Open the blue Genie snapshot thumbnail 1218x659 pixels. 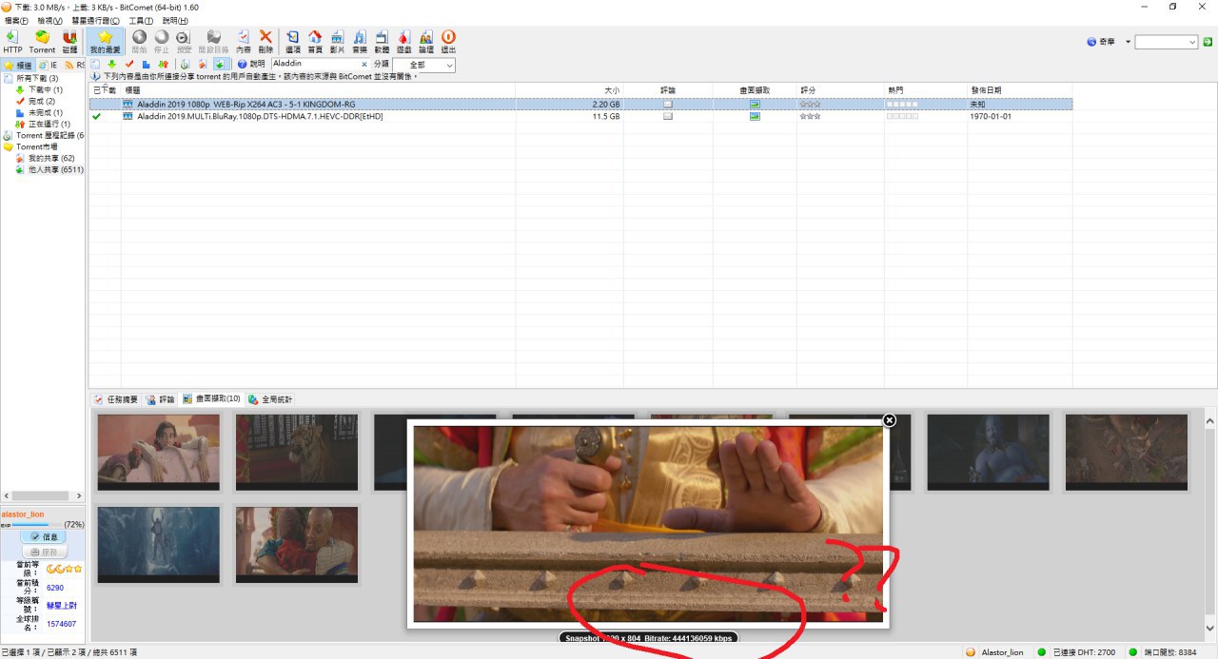click(x=988, y=452)
